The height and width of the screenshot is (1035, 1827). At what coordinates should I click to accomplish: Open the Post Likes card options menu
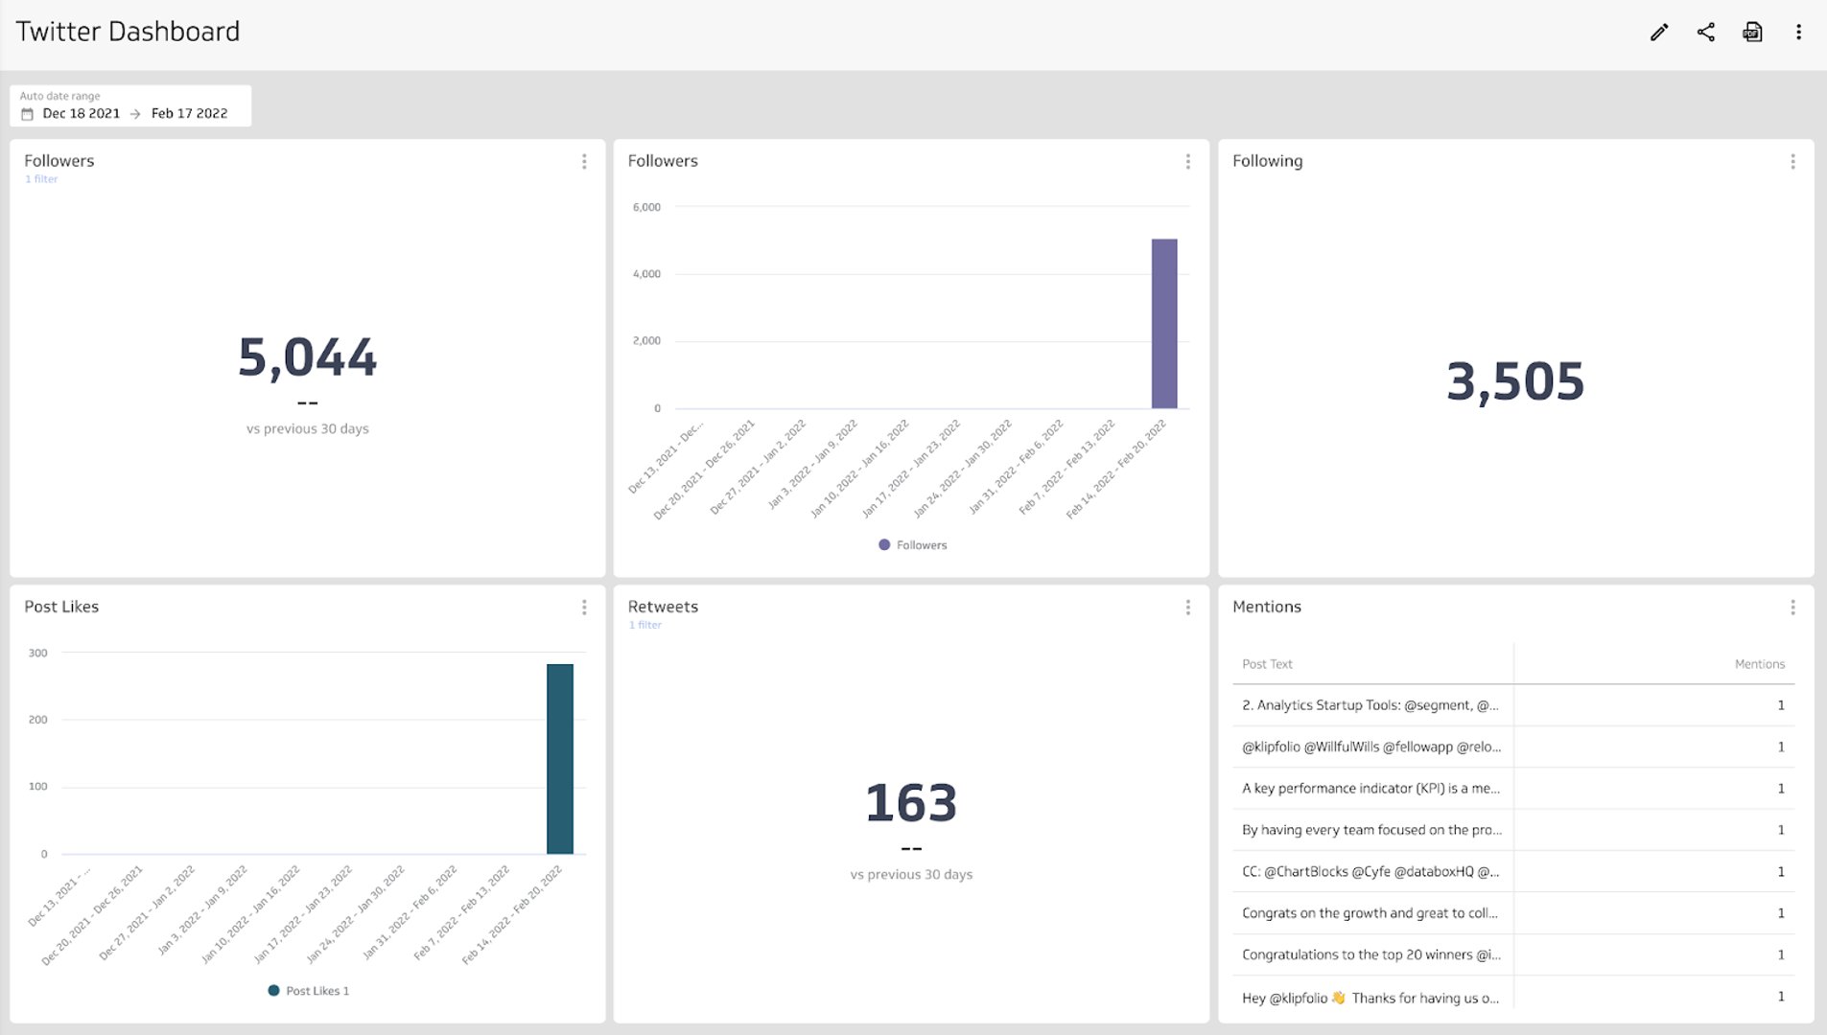584,608
